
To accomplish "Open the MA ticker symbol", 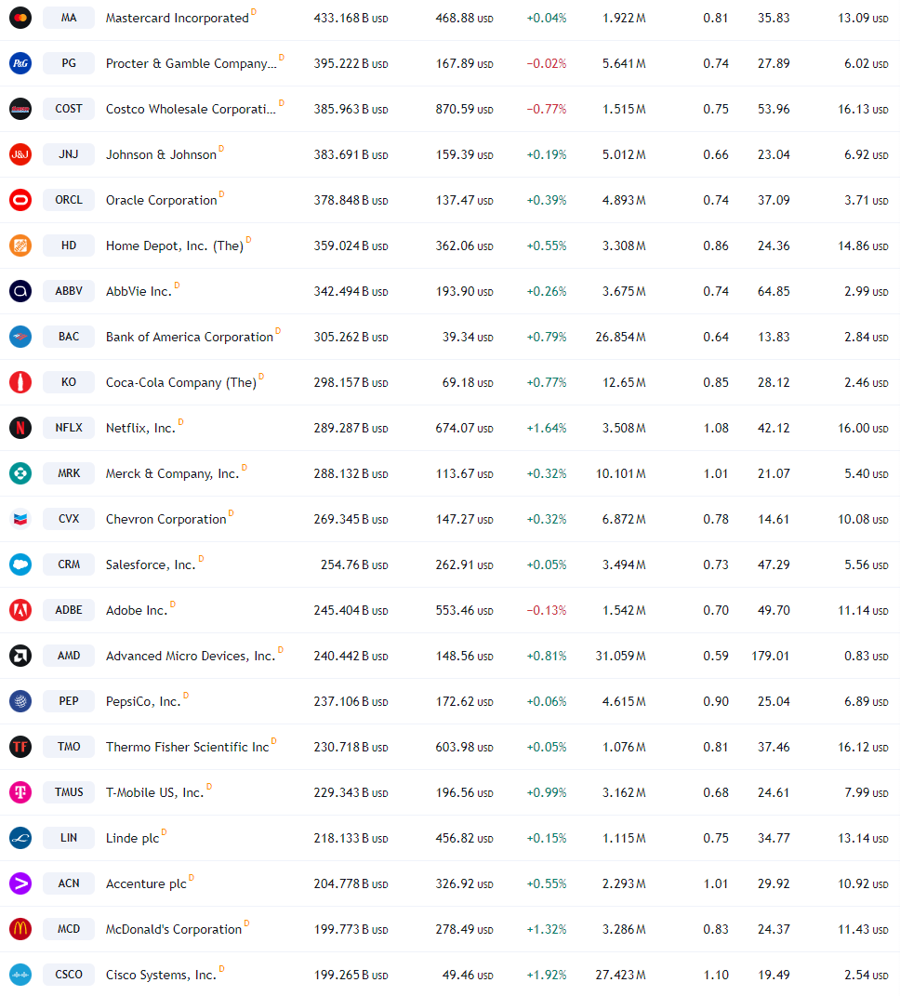I will pyautogui.click(x=69, y=18).
